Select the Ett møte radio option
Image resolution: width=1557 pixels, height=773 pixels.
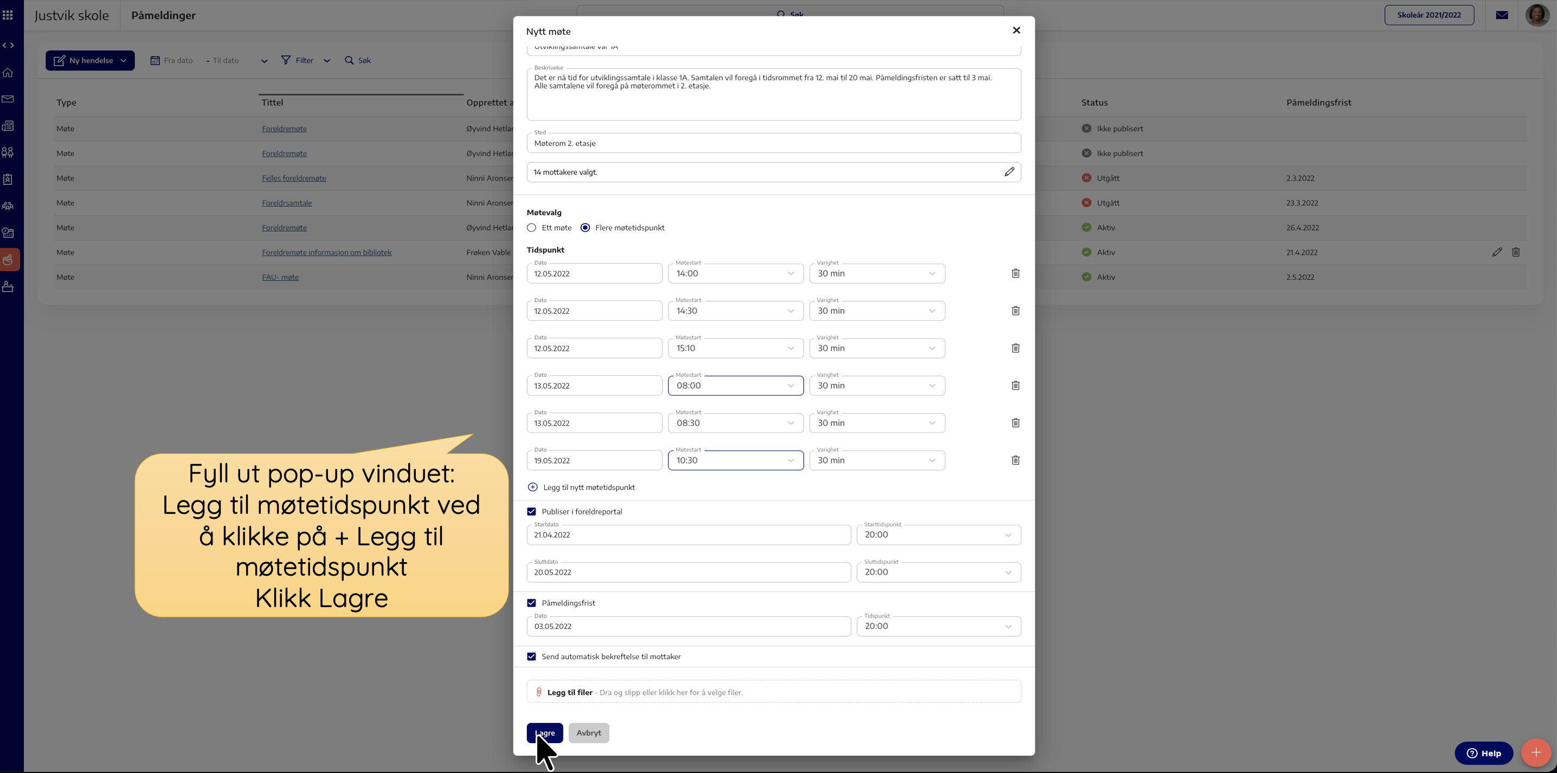click(x=531, y=228)
